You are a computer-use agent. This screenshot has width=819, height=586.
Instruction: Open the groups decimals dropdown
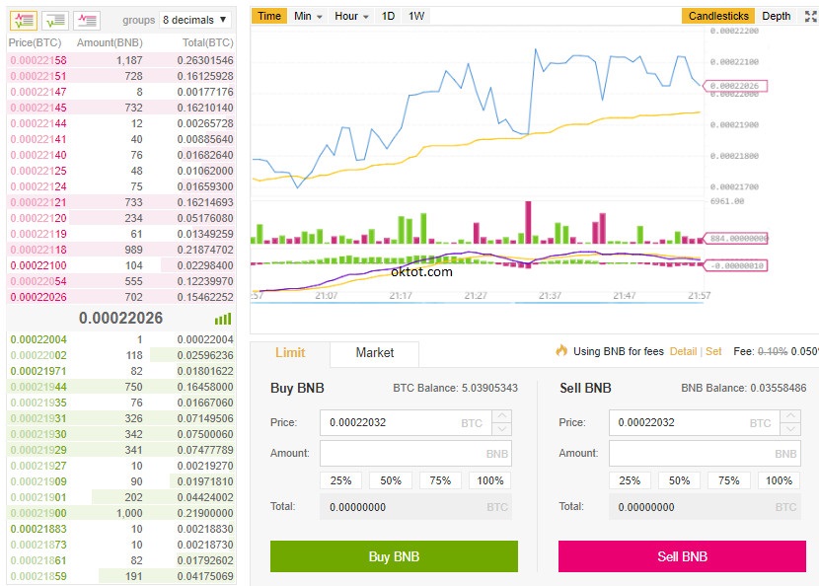tap(195, 20)
